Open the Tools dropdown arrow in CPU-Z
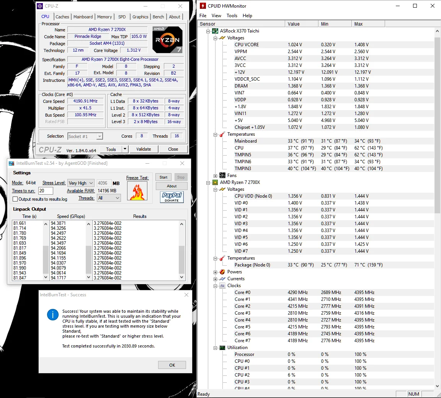 click(125, 149)
